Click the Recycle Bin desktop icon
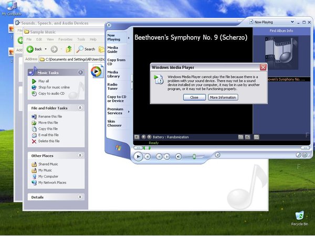This screenshot has width=315, height=236. coord(300,218)
